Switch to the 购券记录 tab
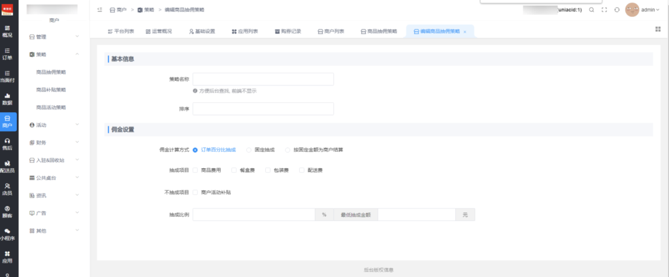Image resolution: width=669 pixels, height=277 pixels. point(288,31)
